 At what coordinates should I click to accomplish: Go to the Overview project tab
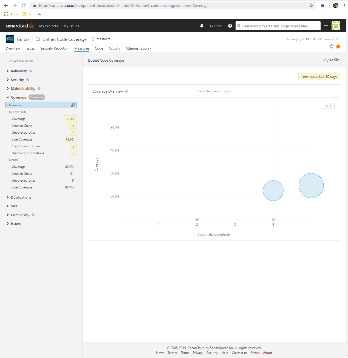click(x=13, y=48)
